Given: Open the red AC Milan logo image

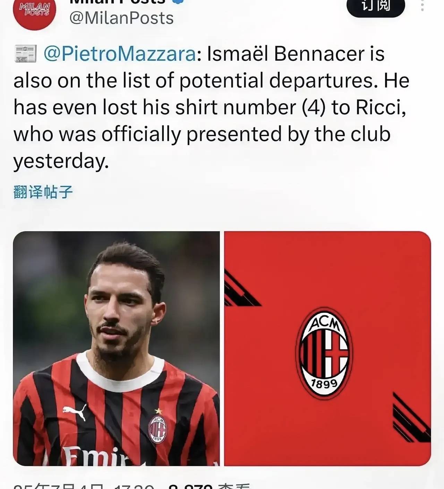Looking at the screenshot, I should click(327, 348).
